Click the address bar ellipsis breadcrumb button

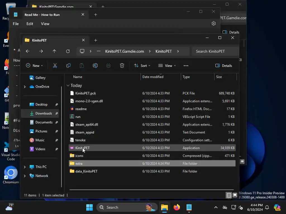coord(99,51)
